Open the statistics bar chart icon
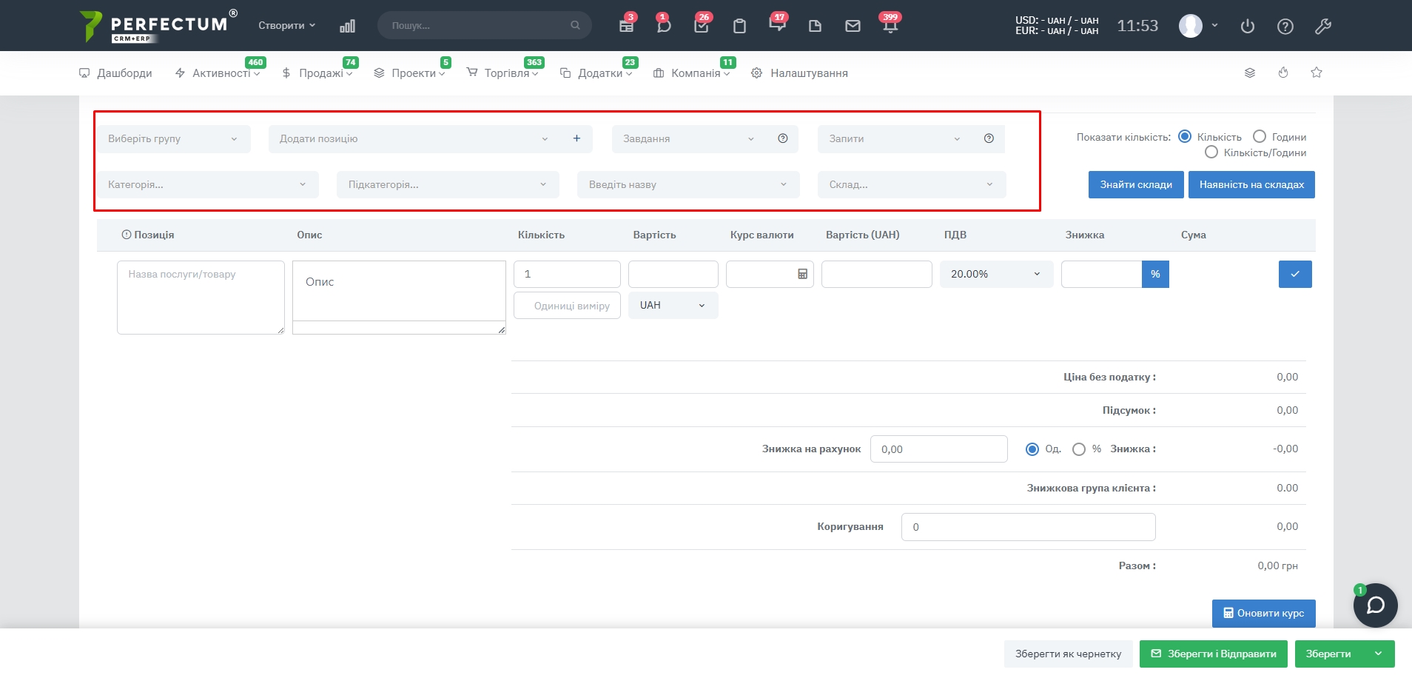1412x678 pixels. pyautogui.click(x=347, y=26)
